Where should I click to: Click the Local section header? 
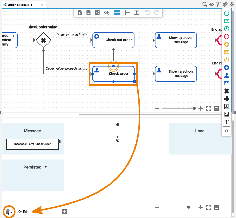tap(200, 131)
